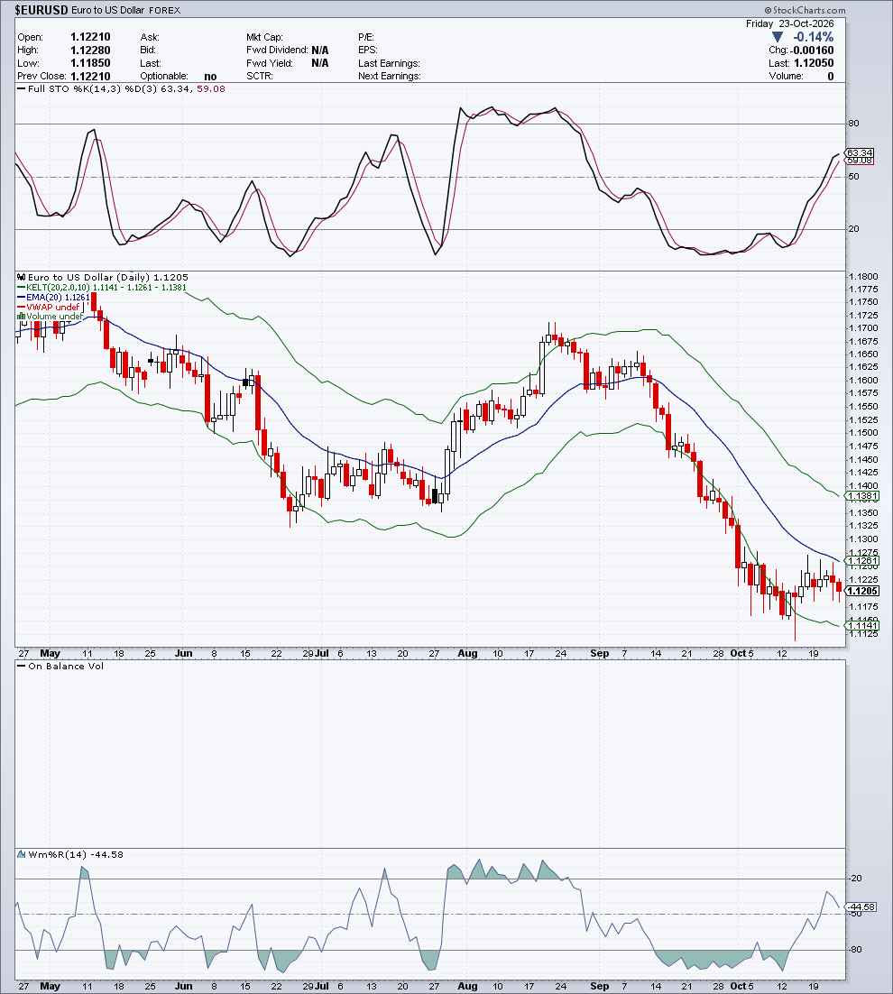Image resolution: width=893 pixels, height=994 pixels.
Task: Click the candlestick icon beside Euro to US Dollar (Daily)
Action: 22,278
